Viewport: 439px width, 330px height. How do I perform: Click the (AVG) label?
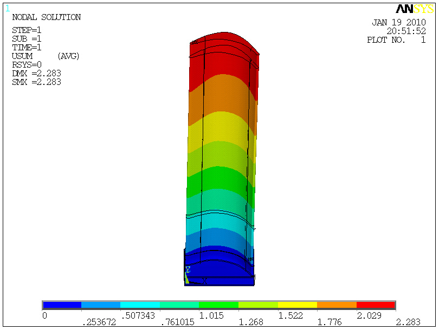point(69,56)
